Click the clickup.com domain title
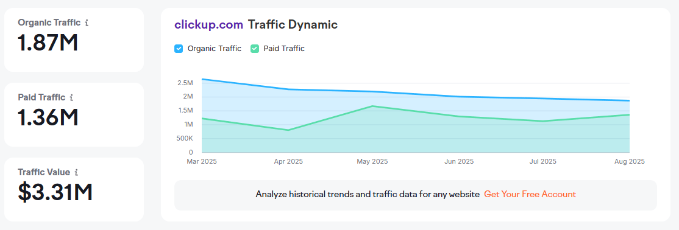Screen dimensions: 679x230 click(x=208, y=24)
